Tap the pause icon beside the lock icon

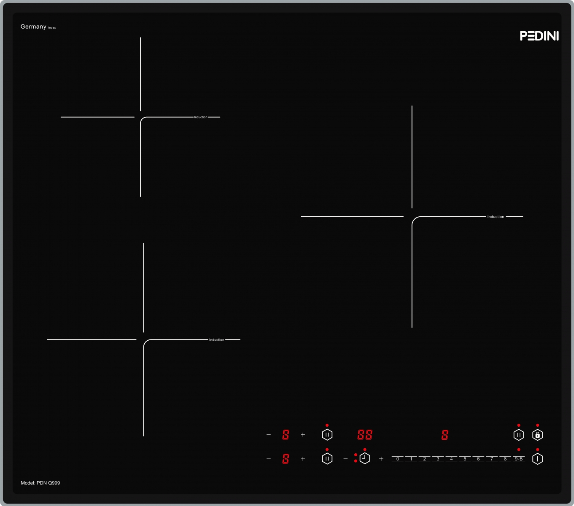tap(518, 435)
